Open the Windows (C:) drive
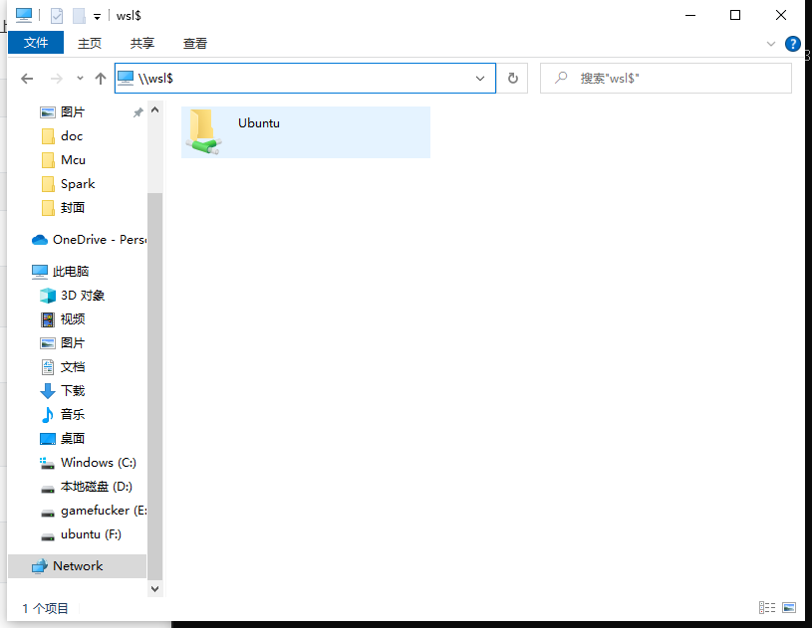The width and height of the screenshot is (812, 628). [99, 463]
